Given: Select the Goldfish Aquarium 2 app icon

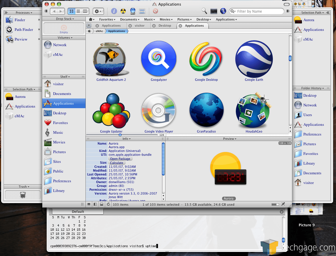Looking at the screenshot, I should [x=111, y=59].
